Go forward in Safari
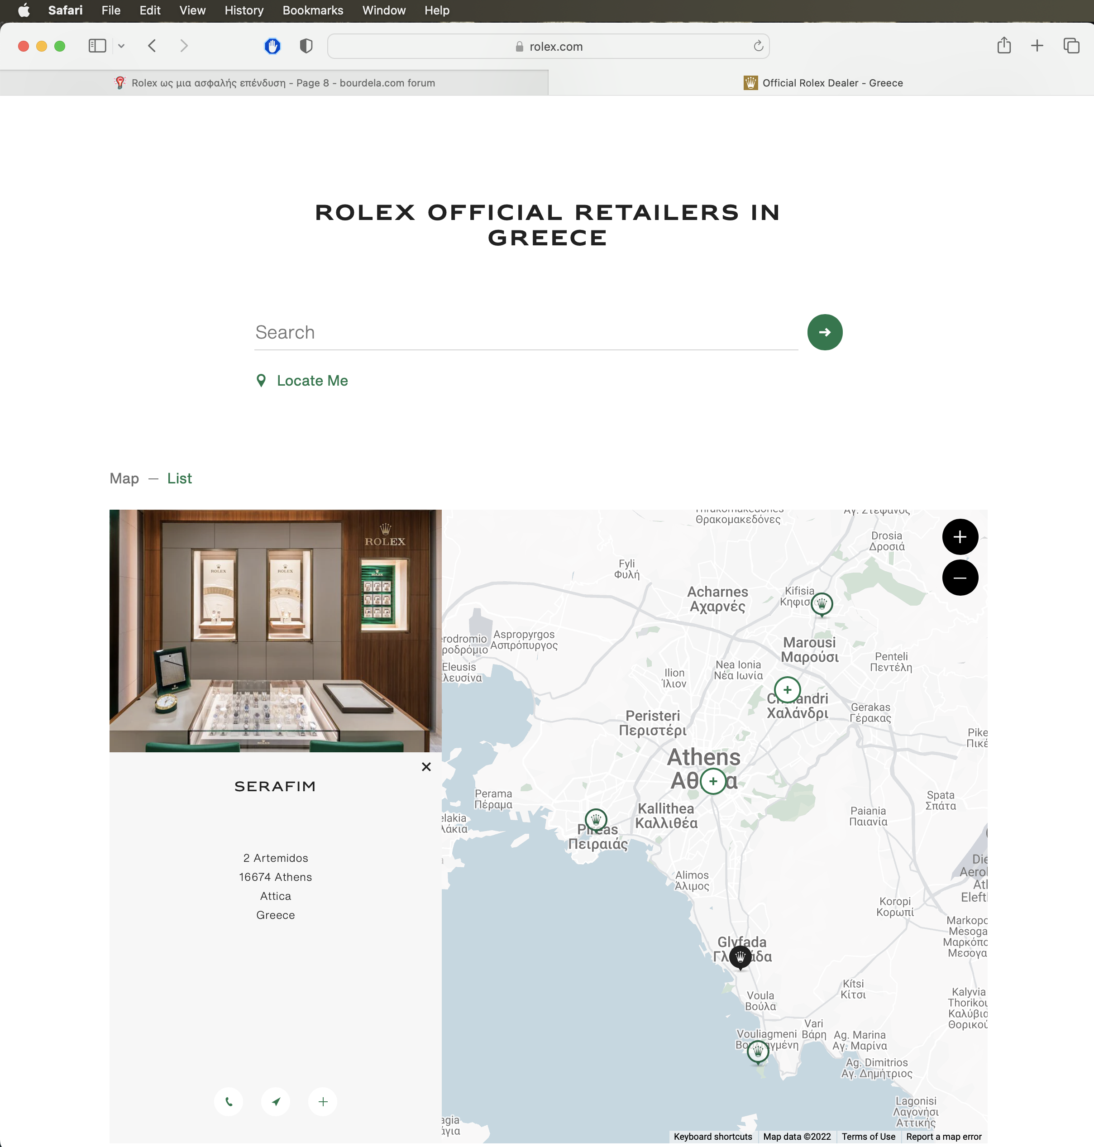The width and height of the screenshot is (1094, 1147). [184, 46]
